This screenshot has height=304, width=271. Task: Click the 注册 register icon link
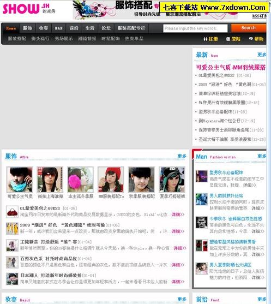click(211, 39)
